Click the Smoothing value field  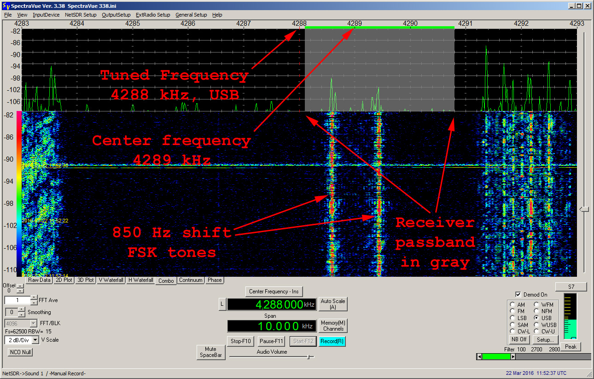[11, 312]
